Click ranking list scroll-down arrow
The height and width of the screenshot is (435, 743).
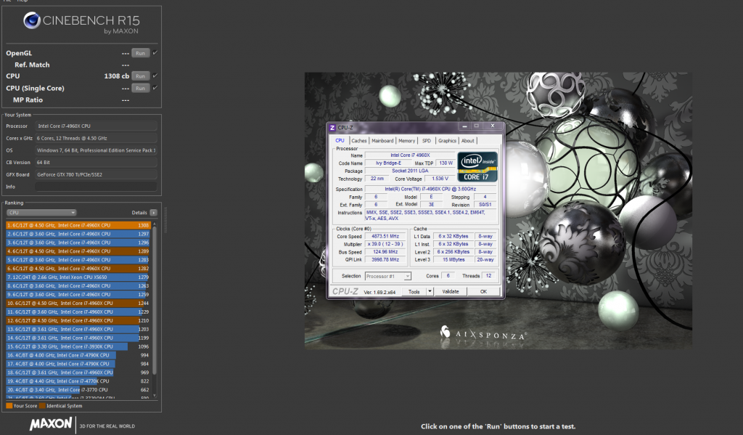[154, 395]
